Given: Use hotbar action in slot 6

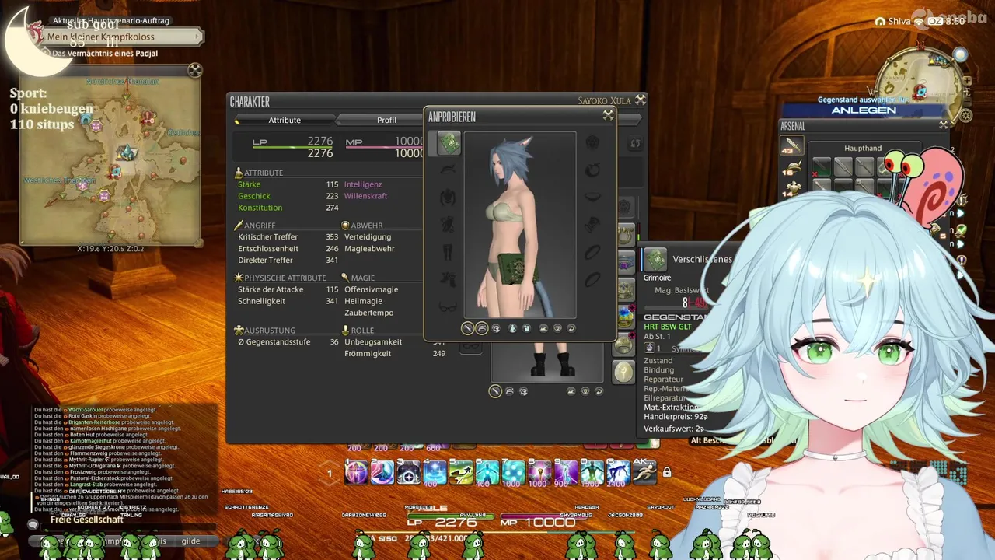Looking at the screenshot, I should click(487, 471).
